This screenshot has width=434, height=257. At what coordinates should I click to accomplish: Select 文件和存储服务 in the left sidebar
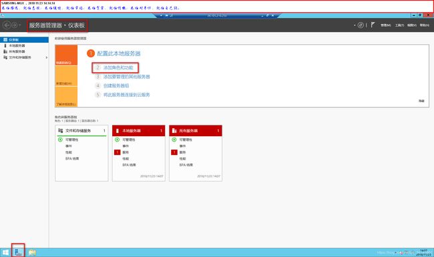(x=24, y=57)
